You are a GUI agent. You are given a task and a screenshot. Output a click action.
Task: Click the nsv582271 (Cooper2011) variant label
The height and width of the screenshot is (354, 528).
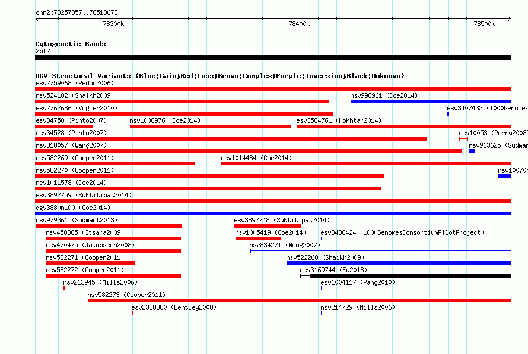(85, 257)
